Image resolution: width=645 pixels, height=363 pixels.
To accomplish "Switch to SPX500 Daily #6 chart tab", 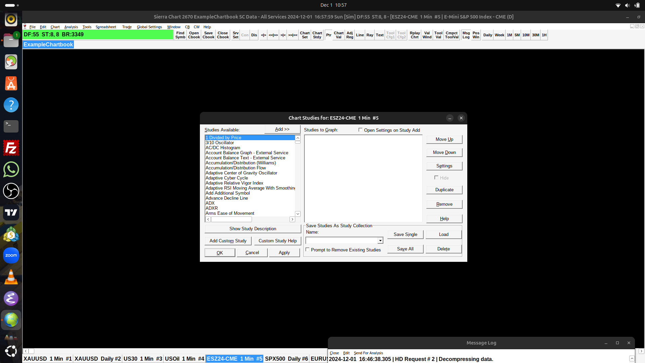I will 286,359.
